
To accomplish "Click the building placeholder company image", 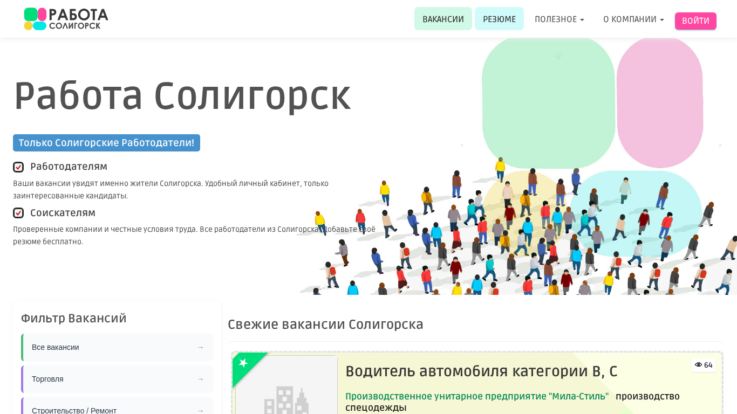I will point(286,385).
